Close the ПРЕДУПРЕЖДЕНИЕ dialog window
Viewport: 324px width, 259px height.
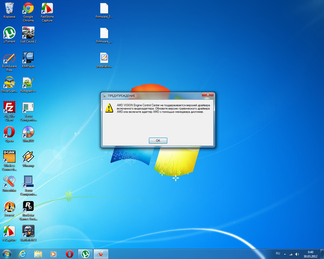(x=208, y=94)
